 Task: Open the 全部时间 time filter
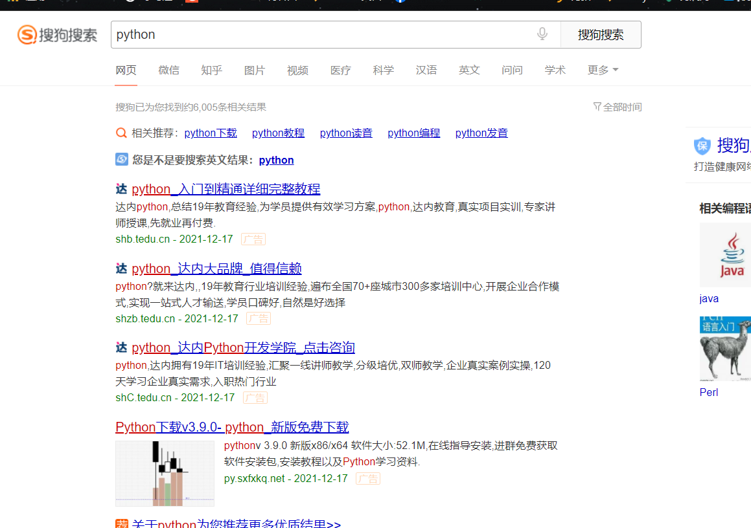[x=618, y=107]
